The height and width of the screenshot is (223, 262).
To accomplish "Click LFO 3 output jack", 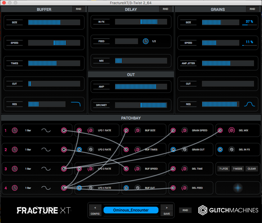I will (64, 169).
